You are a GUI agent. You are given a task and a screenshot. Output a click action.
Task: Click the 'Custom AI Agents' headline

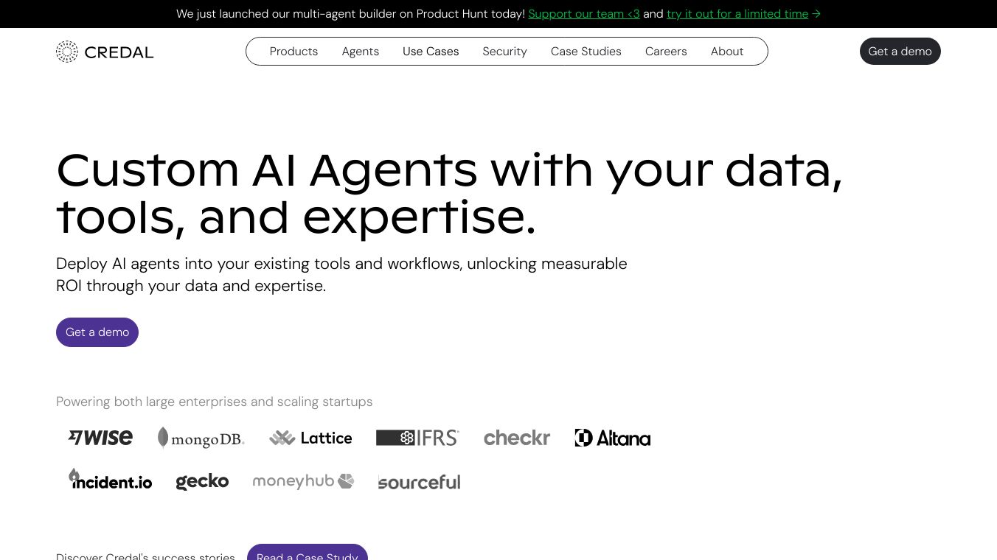click(449, 193)
